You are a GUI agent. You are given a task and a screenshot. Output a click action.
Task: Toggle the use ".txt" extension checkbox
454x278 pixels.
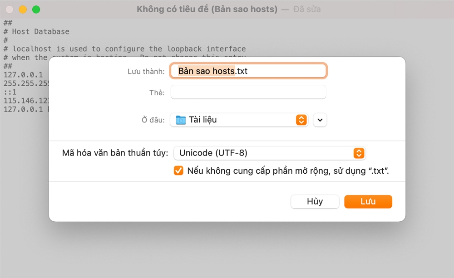coord(178,171)
